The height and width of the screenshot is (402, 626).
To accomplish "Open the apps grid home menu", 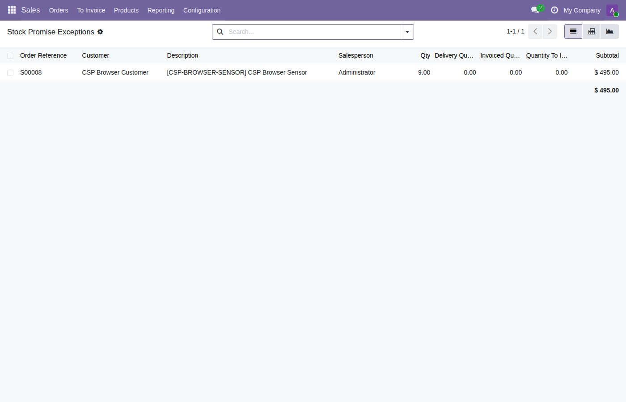I will pos(12,10).
